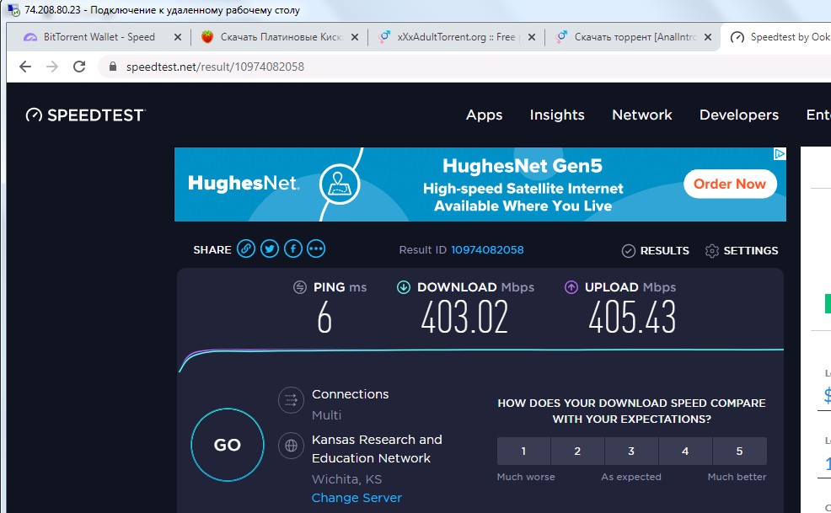This screenshot has height=513, width=831.
Task: Click the Results checkmark icon
Action: click(629, 251)
